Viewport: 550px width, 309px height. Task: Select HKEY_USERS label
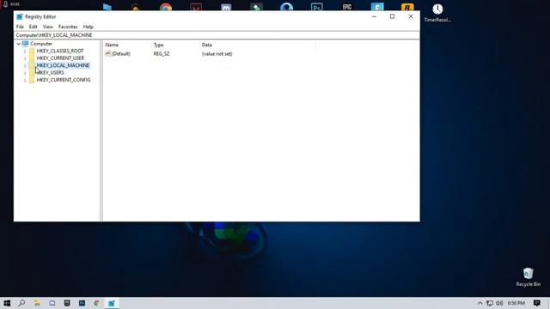[x=50, y=72]
